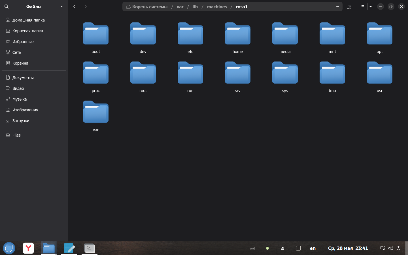
Task: Open Favorites (Избранные) in the sidebar
Action: [x=23, y=42]
